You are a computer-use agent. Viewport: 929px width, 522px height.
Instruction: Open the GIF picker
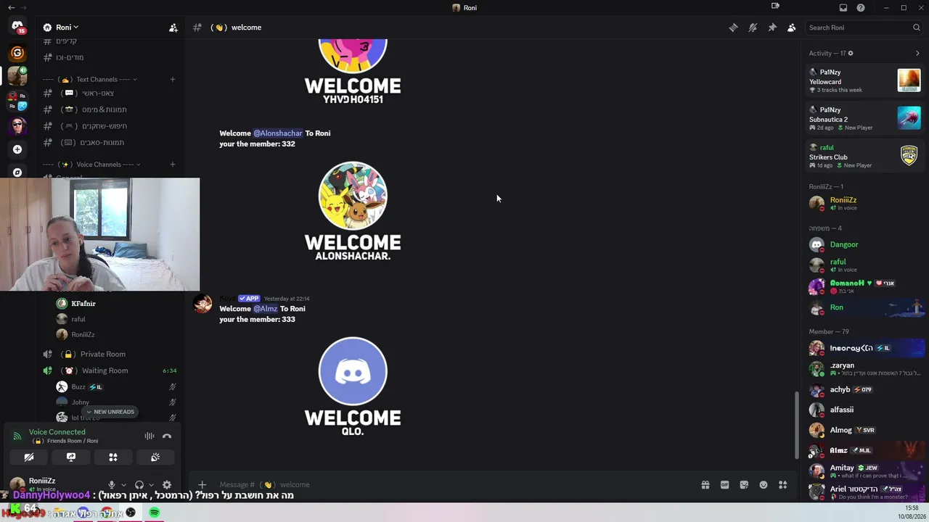click(x=724, y=485)
